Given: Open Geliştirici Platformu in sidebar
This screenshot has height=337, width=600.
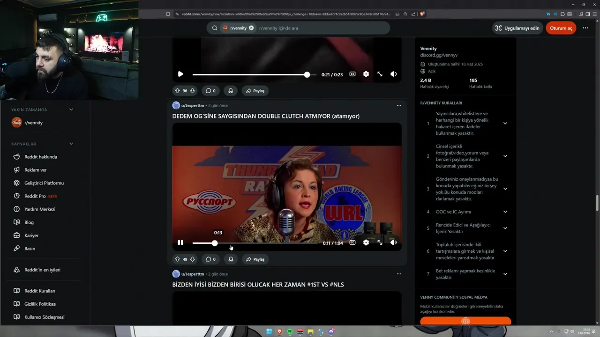Looking at the screenshot, I should pos(44,183).
